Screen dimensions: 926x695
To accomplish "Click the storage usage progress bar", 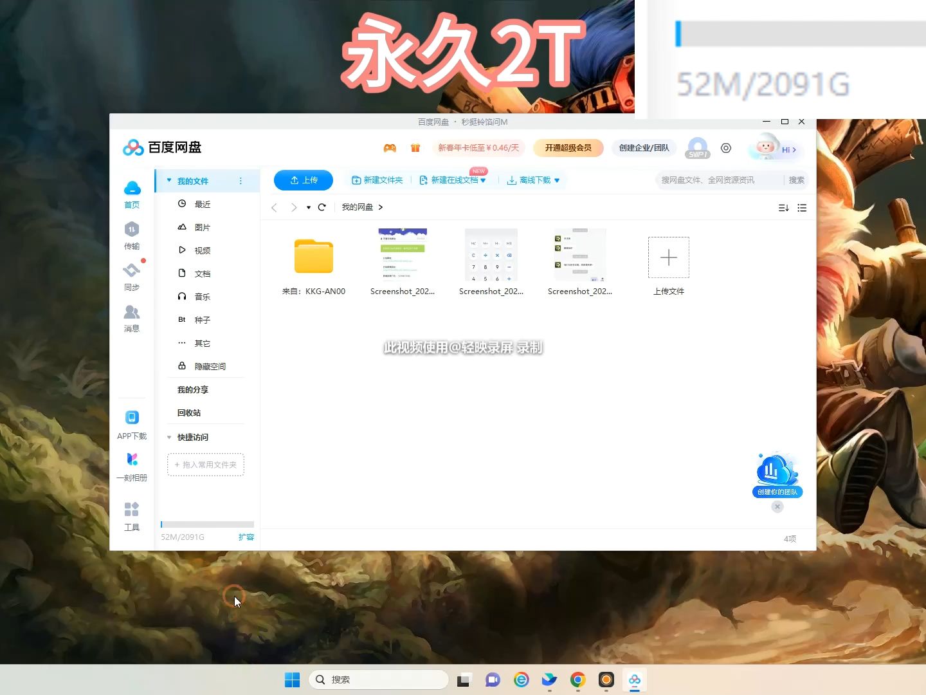I will (x=207, y=524).
